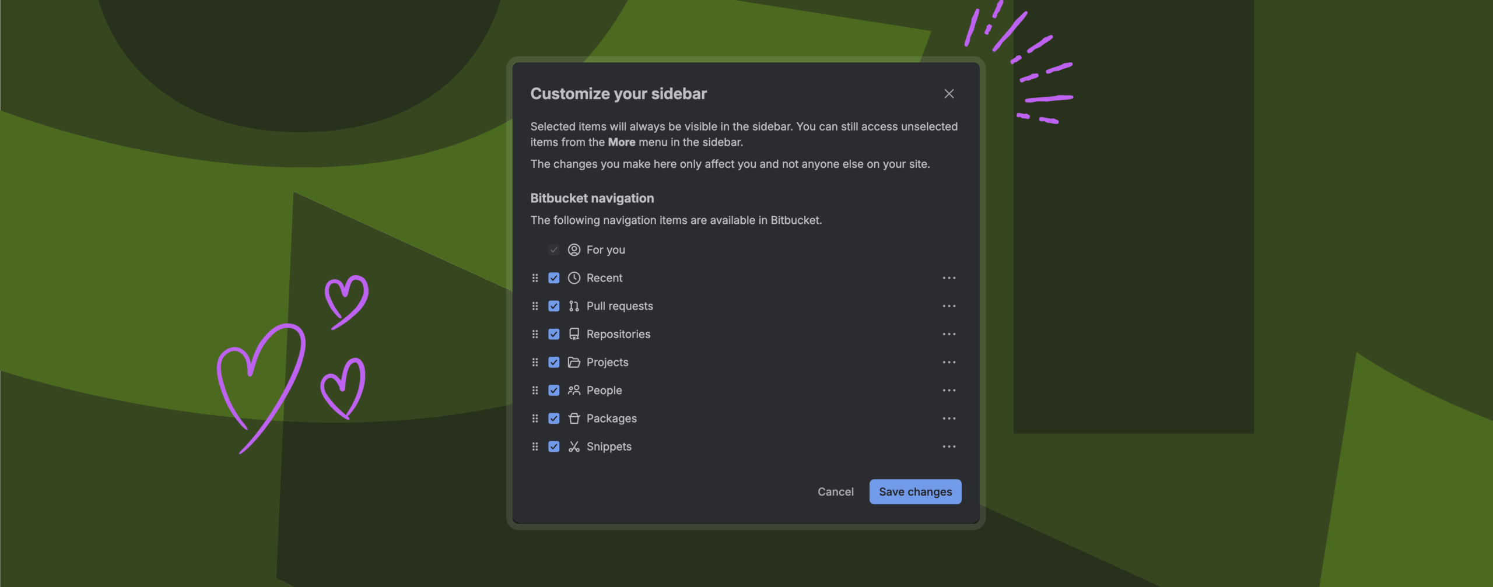Disable the Projects navigation item

click(x=553, y=361)
